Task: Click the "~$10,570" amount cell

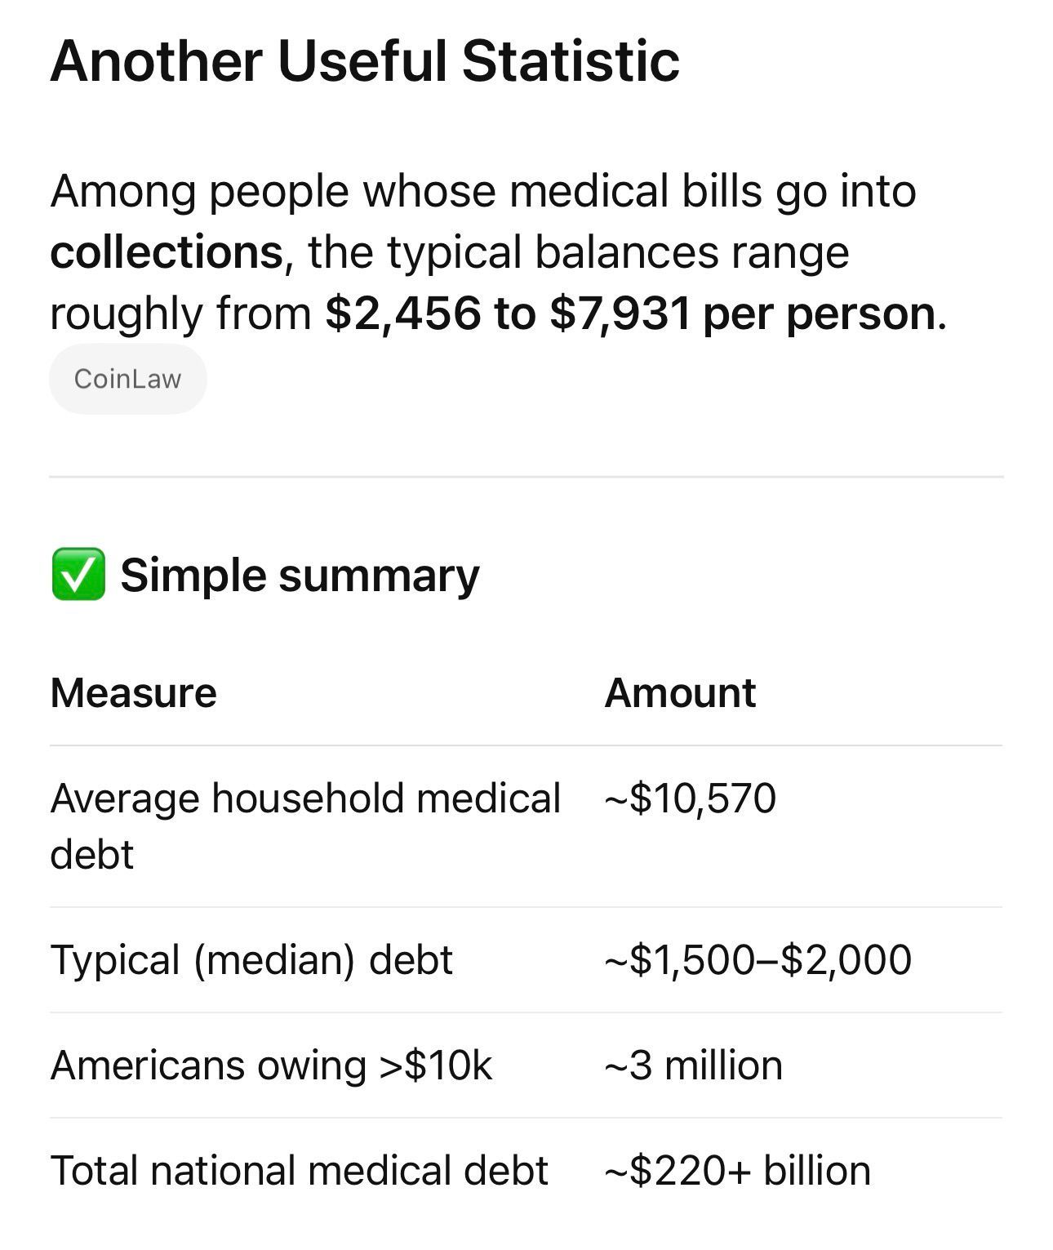Action: [690, 798]
